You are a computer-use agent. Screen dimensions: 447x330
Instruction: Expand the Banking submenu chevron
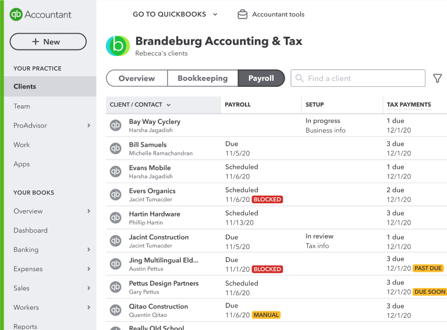click(x=88, y=249)
